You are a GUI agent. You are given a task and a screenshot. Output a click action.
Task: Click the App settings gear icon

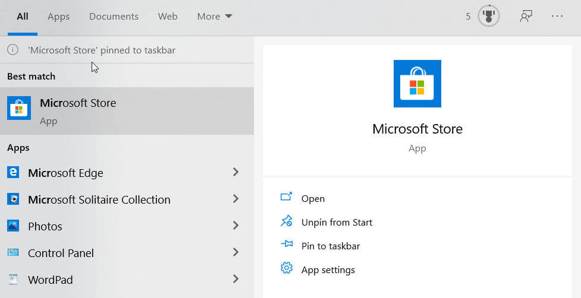tap(287, 268)
